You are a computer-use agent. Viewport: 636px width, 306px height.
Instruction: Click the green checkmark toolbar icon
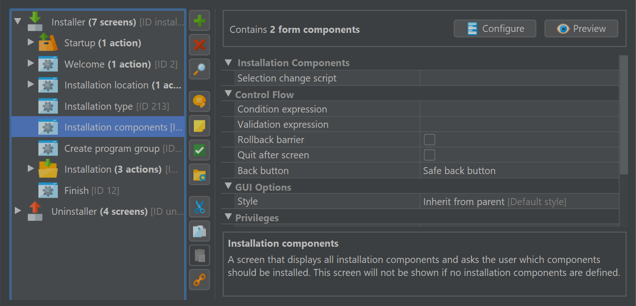(x=200, y=150)
